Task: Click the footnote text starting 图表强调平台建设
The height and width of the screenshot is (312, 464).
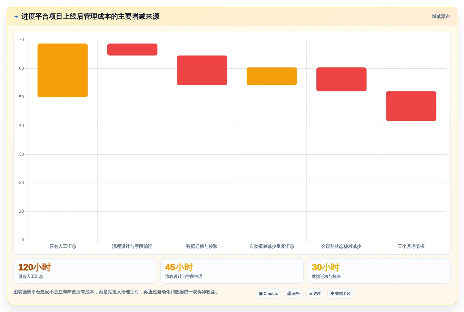Action: tap(117, 292)
